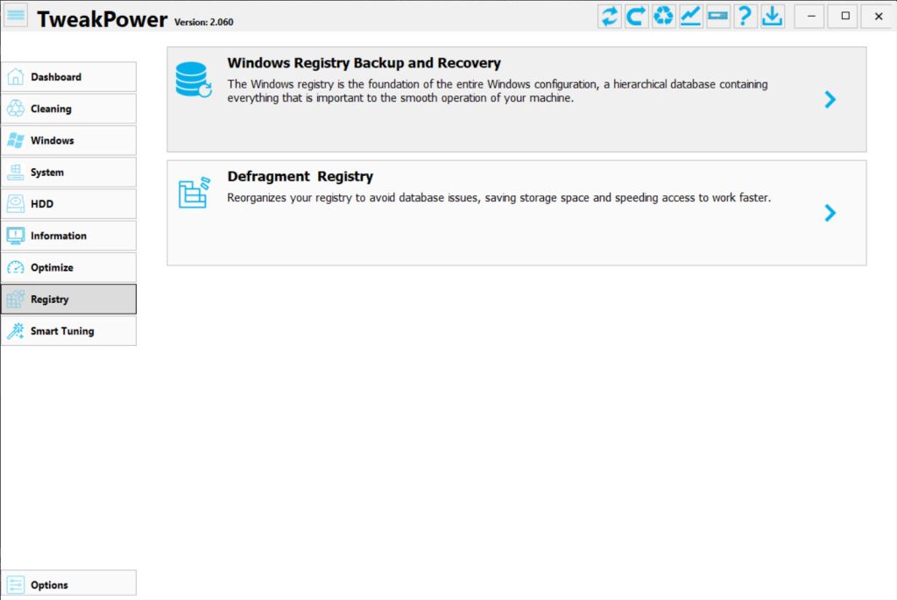The height and width of the screenshot is (600, 897).
Task: Open Options at the bottom of the sidebar
Action: pyautogui.click(x=68, y=584)
